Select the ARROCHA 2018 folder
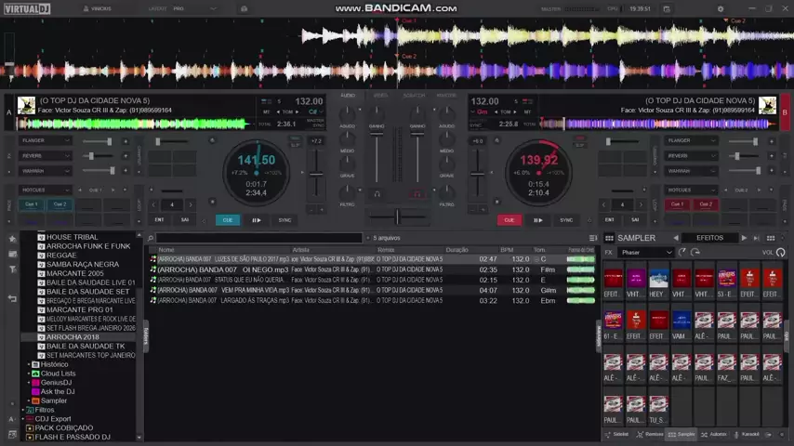 [x=73, y=337]
